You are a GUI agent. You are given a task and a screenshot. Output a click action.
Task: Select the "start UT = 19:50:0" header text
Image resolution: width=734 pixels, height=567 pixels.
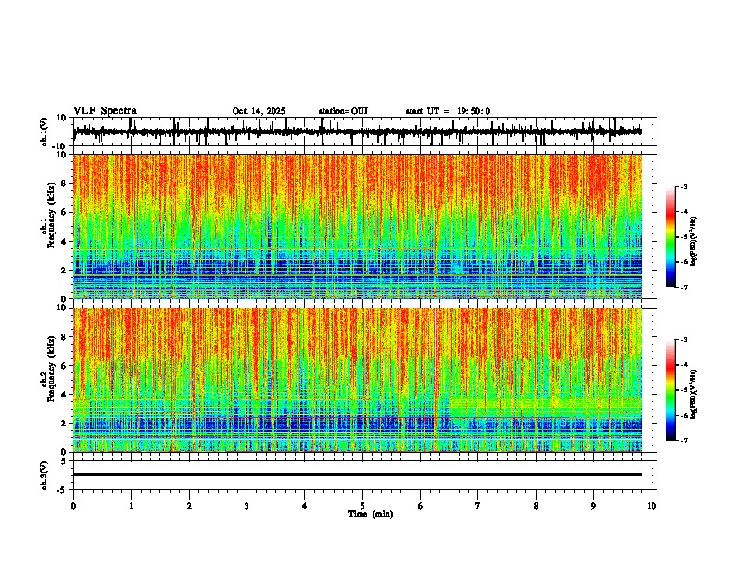pos(448,111)
